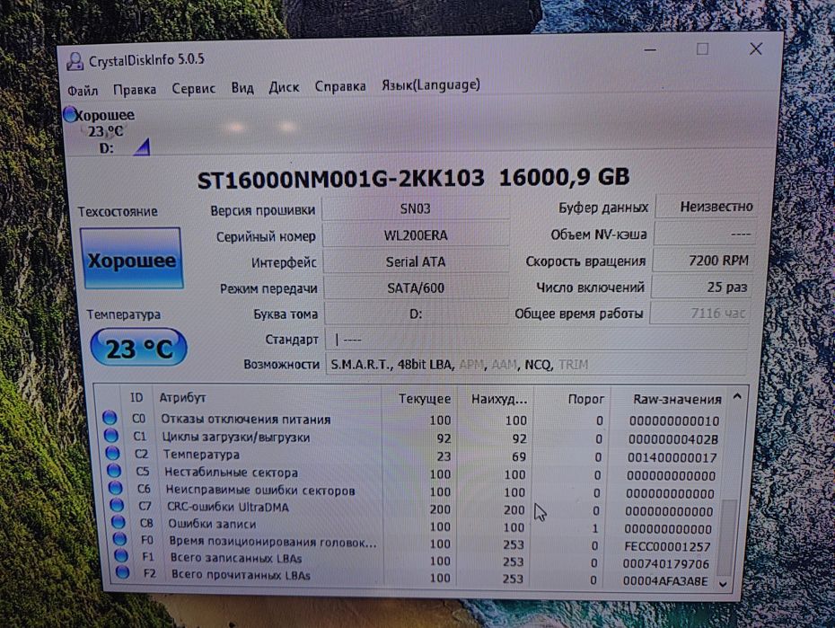Click raw value FECC00001257
Image resolution: width=835 pixels, height=628 pixels.
[667, 546]
